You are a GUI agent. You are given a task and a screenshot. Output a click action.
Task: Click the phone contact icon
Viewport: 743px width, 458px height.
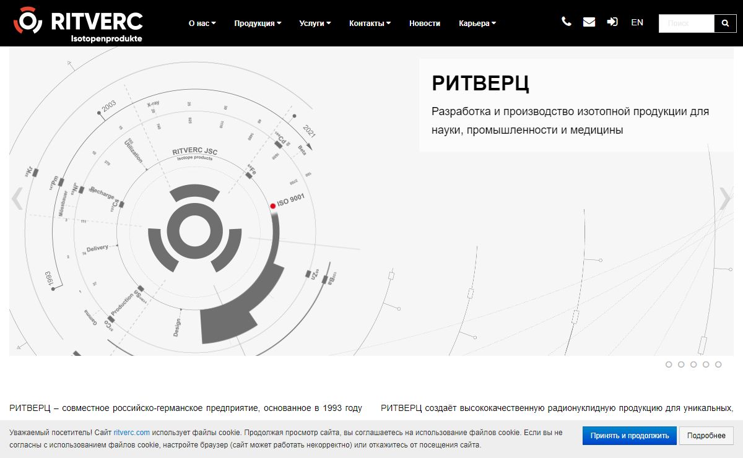(x=567, y=22)
